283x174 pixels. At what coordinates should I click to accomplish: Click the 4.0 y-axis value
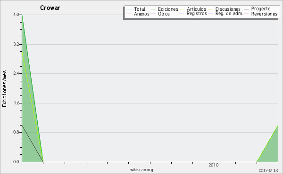(16, 15)
